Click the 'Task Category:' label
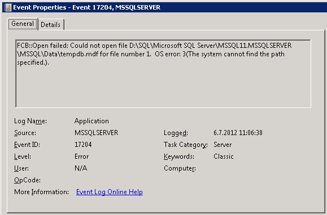The width and height of the screenshot is (327, 215). 186,145
